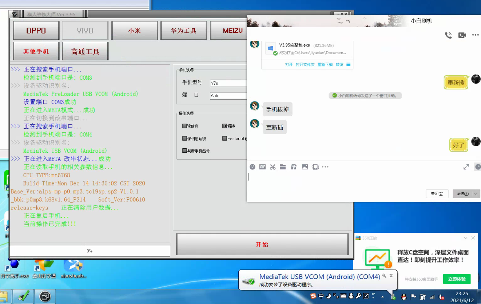
Task: Click the picture icon to send an image
Action: coord(305,167)
